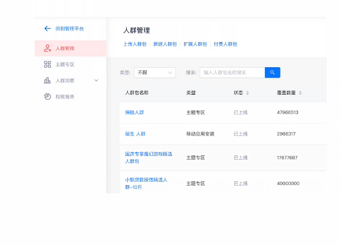
Task: Go back via 回到管理平台 link
Action: [x=70, y=29]
